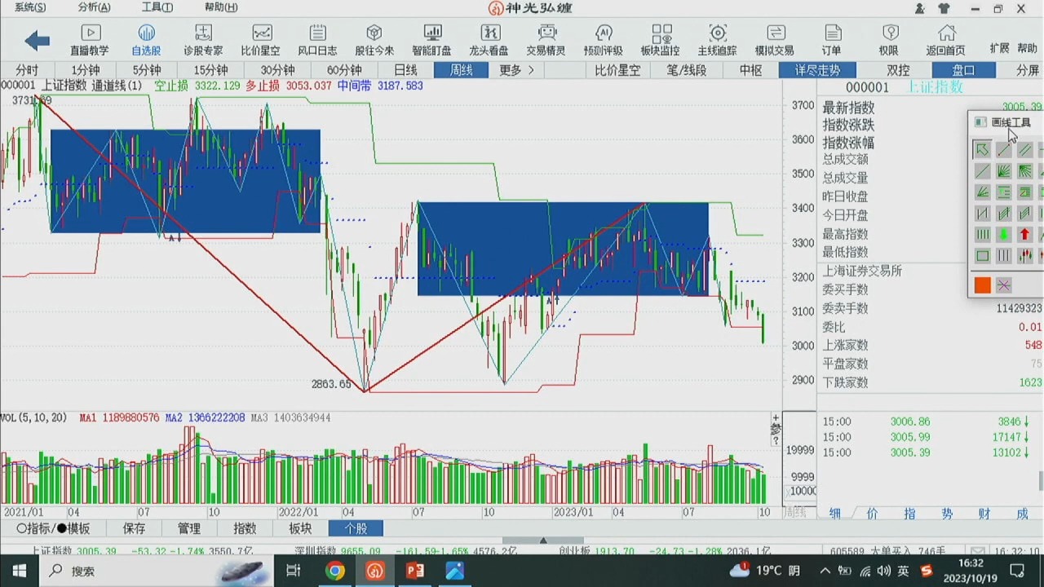Select the green down arrow marker tool
This screenshot has height=587, width=1044.
1003,235
